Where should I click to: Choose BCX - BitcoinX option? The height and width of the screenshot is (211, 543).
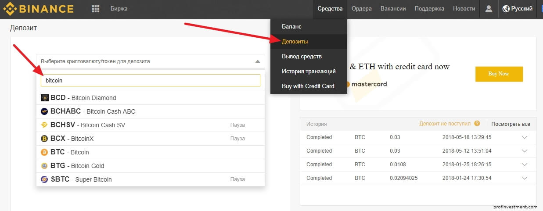pos(151,139)
